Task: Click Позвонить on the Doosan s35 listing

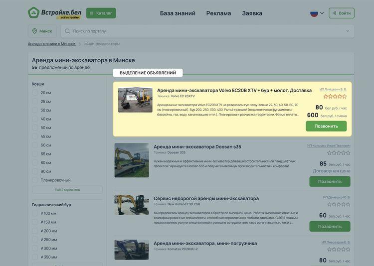Action: [330, 181]
